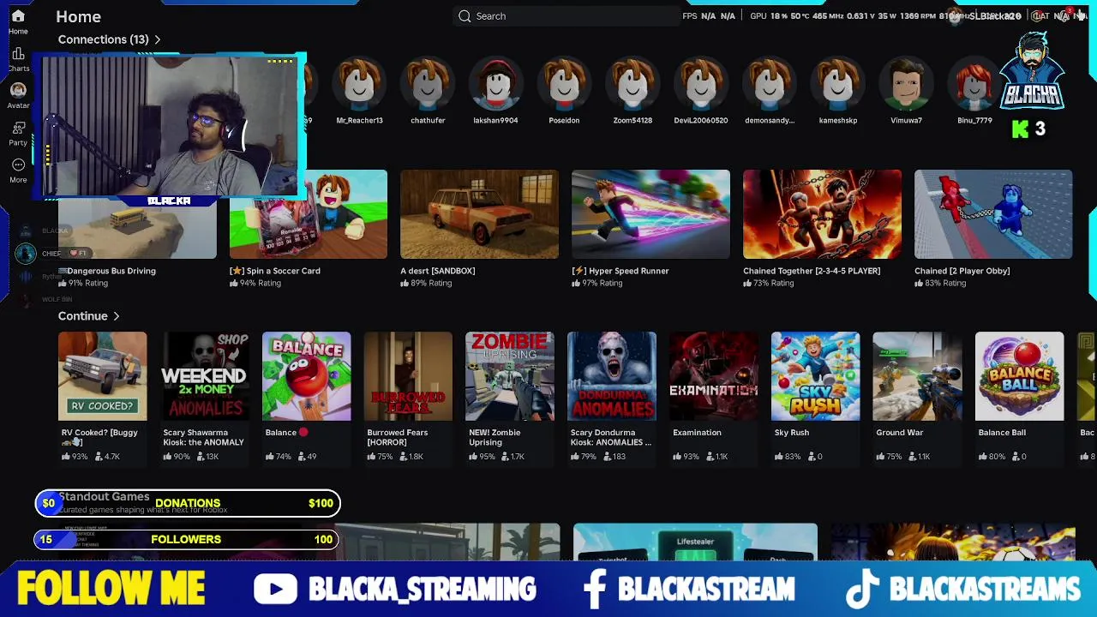Expand the Connections (13) section

(109, 39)
